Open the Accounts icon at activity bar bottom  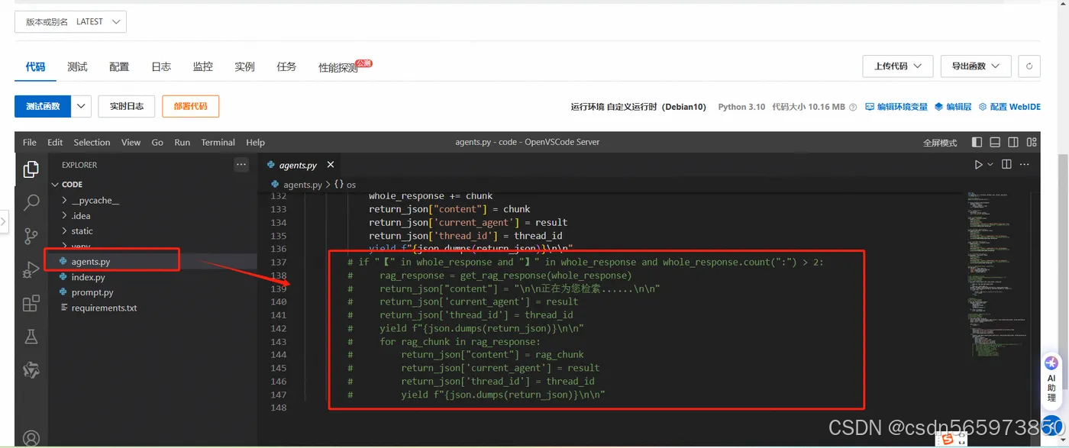click(31, 438)
